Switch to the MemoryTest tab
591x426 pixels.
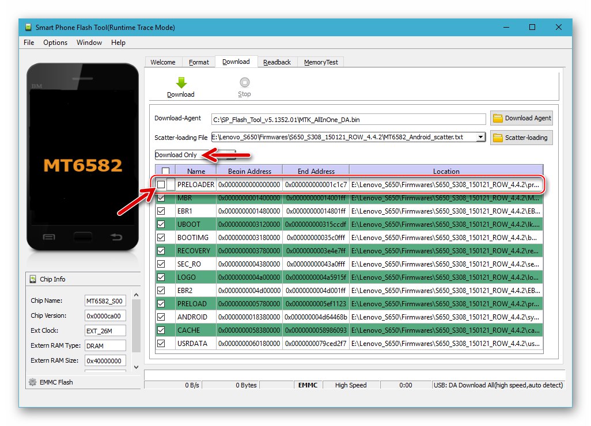point(320,62)
